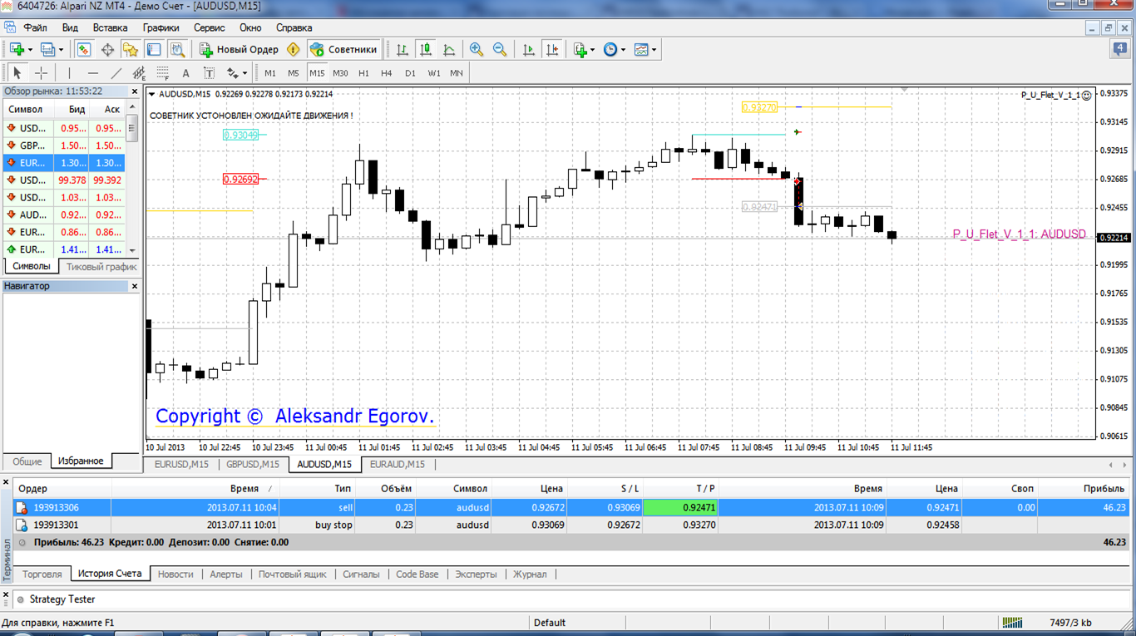
Task: Open the Вставка menu
Action: (x=110, y=27)
